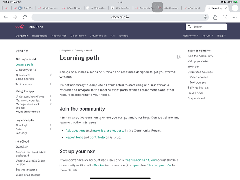
Task: Expand Manage users and access chevron
Action: pyautogui.click(x=51, y=104)
